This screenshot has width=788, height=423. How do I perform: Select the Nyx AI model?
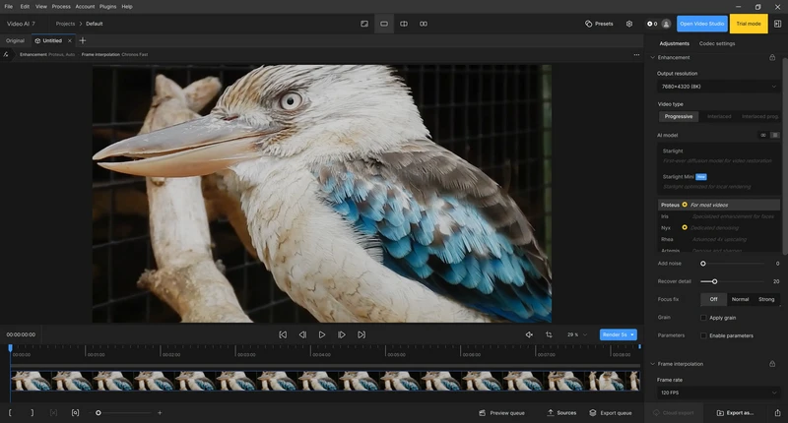pos(719,228)
